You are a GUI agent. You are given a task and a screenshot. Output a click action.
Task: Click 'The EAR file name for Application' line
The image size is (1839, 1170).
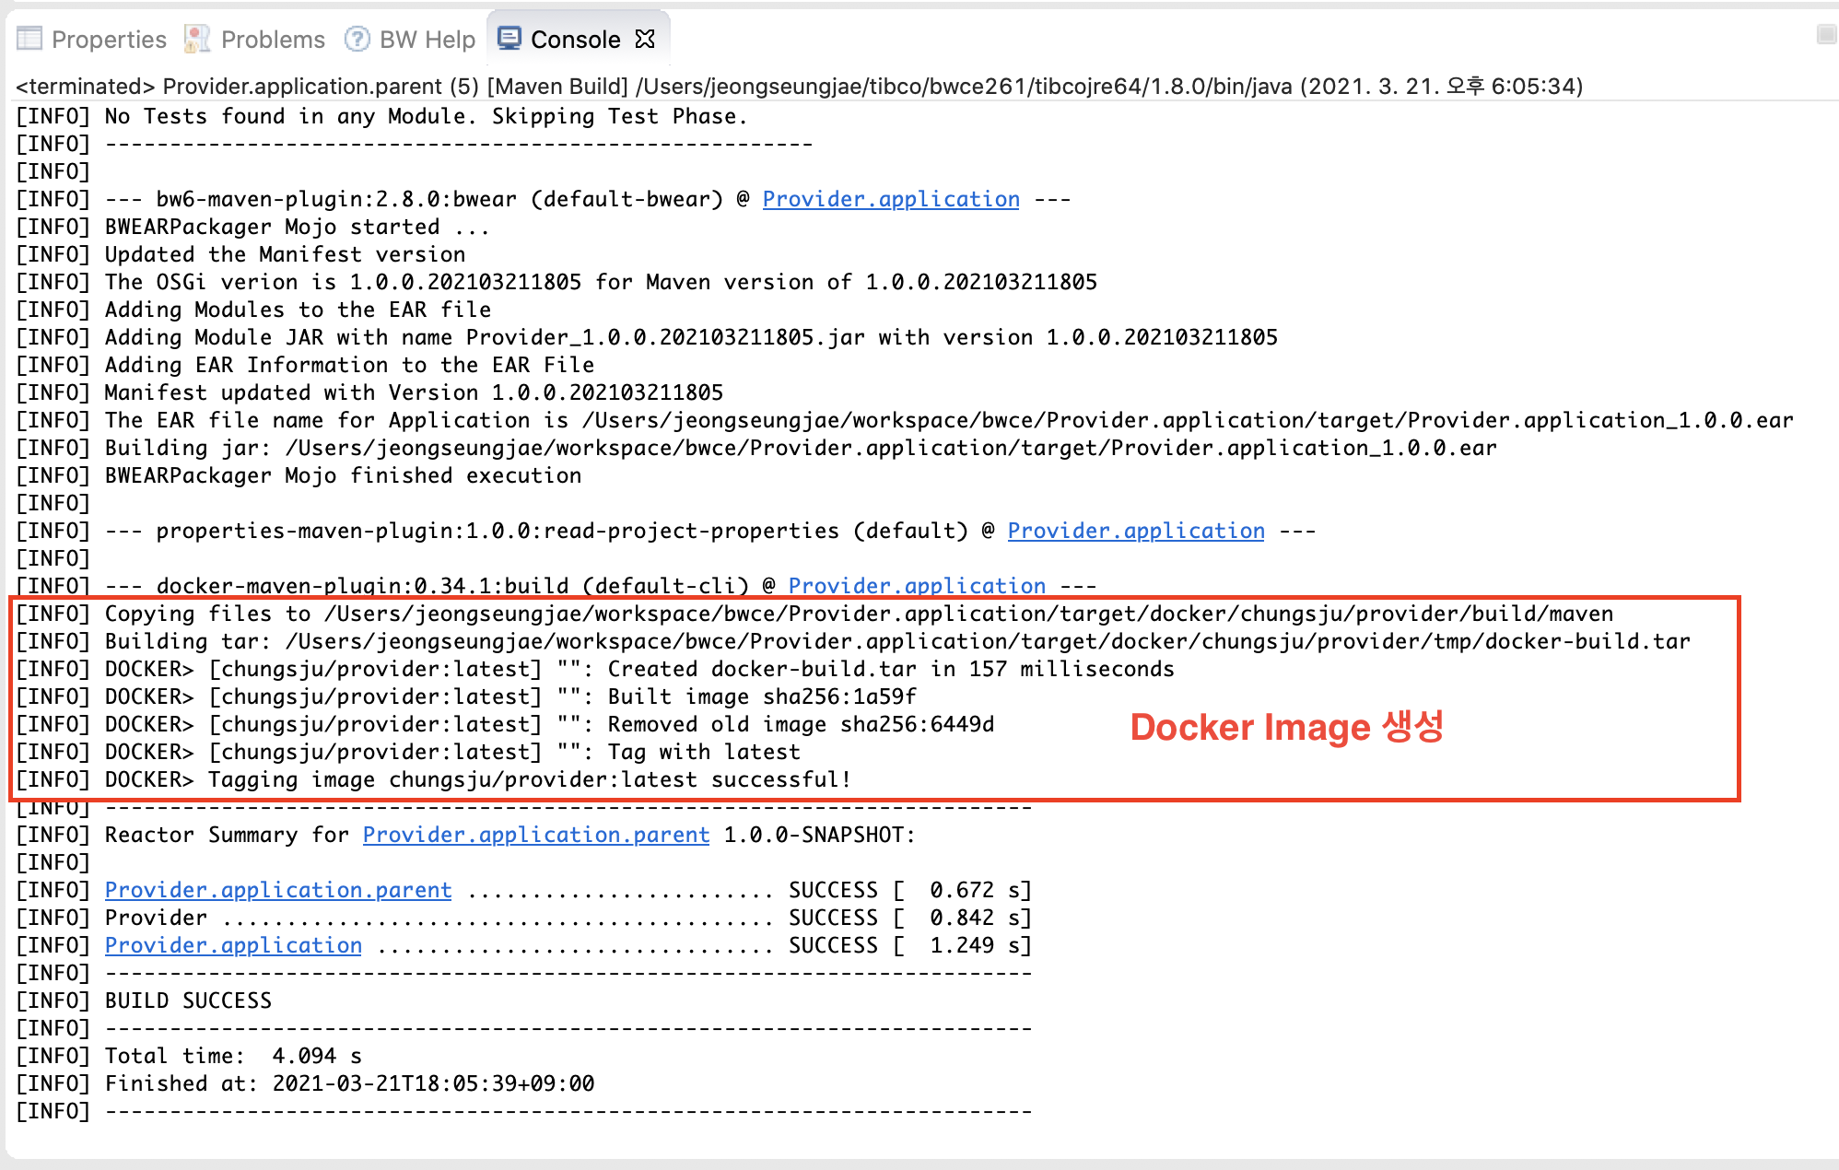(x=905, y=420)
